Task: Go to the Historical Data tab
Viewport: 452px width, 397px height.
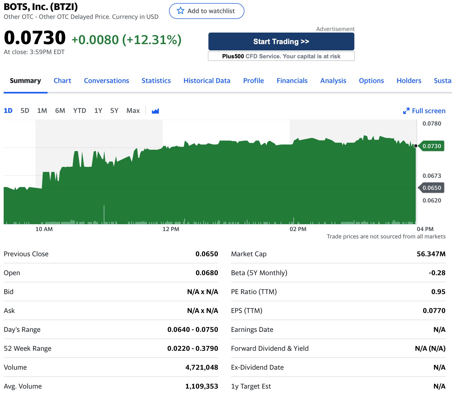Action: pyautogui.click(x=207, y=81)
